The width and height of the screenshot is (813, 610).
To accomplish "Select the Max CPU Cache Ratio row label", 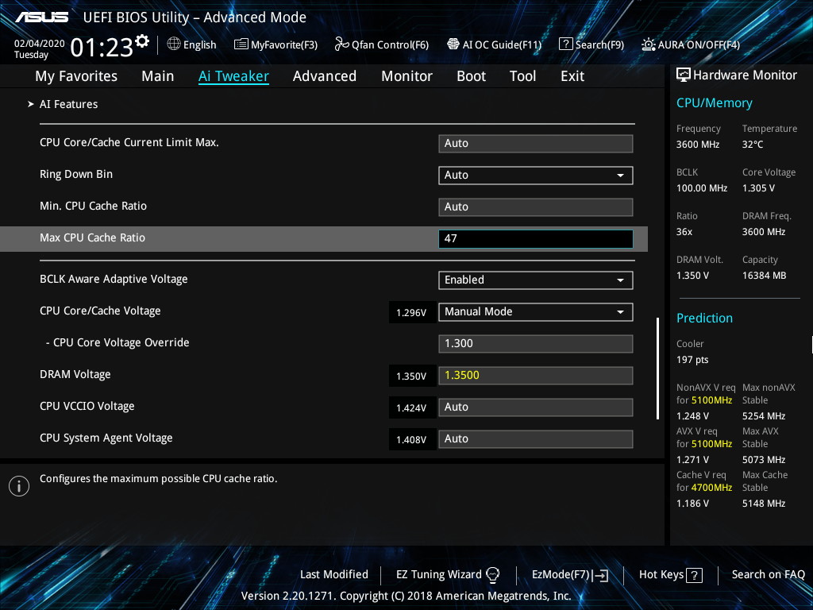I will click(x=92, y=237).
